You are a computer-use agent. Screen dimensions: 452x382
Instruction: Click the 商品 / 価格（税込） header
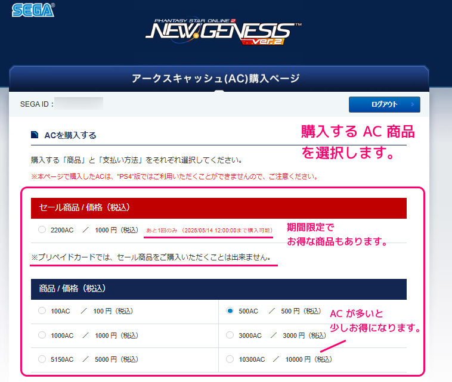click(219, 289)
